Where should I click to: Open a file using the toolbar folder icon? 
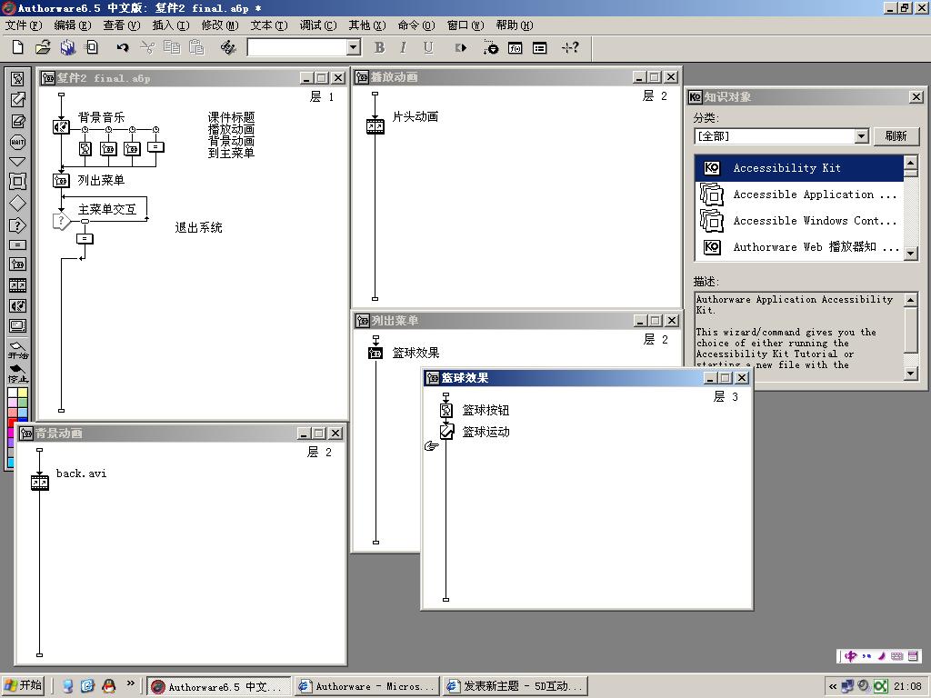tap(43, 47)
